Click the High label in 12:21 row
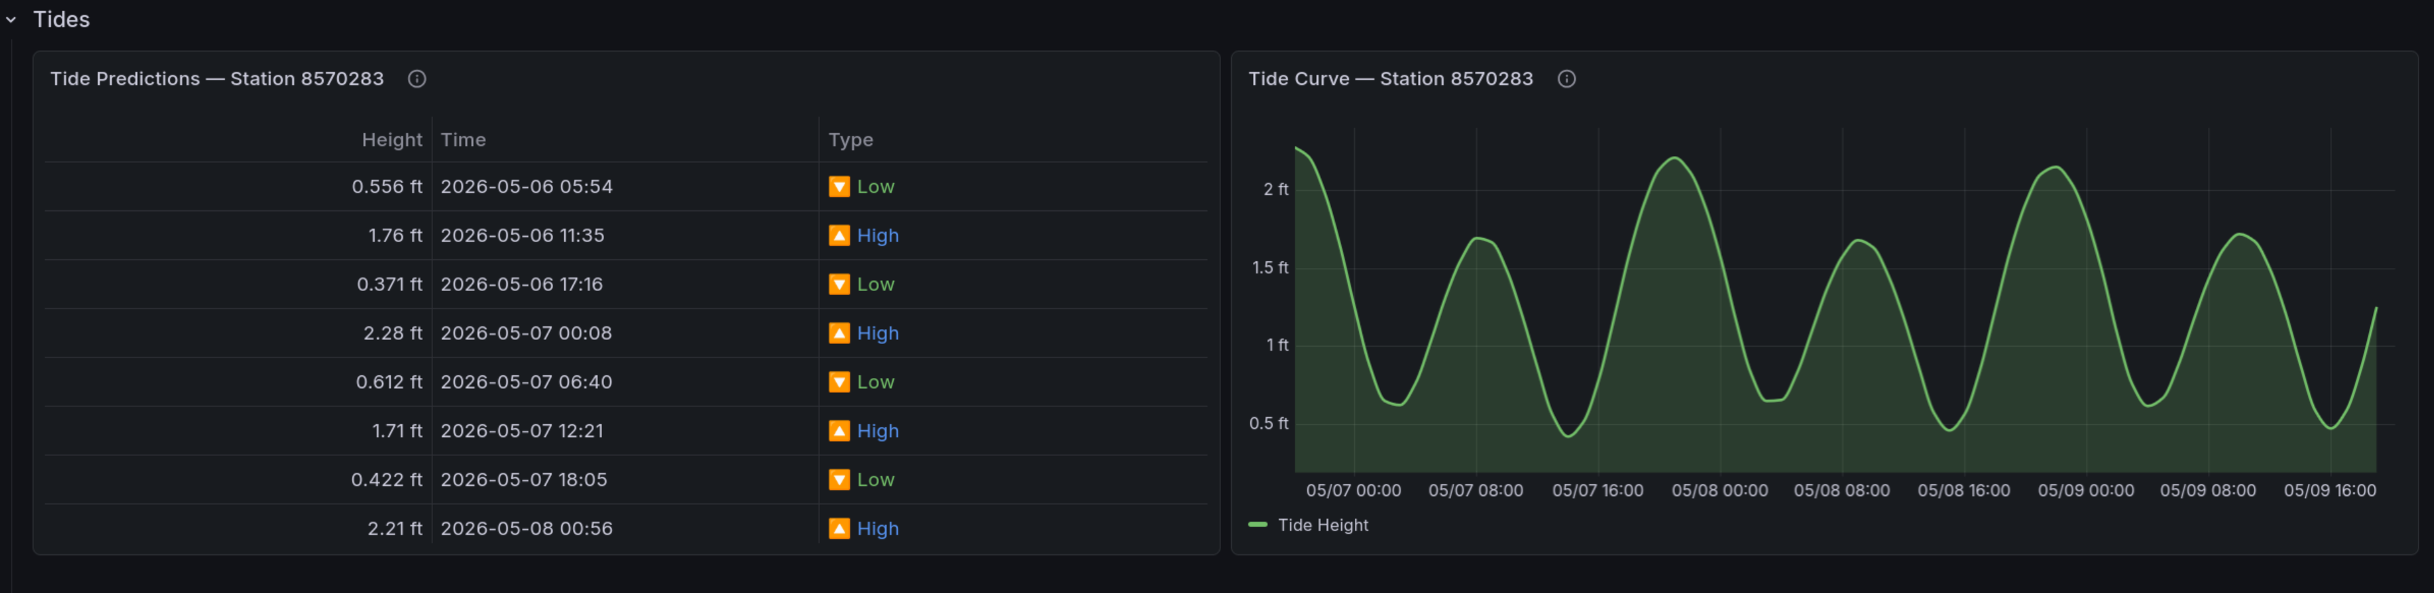The width and height of the screenshot is (2434, 593). [x=878, y=432]
